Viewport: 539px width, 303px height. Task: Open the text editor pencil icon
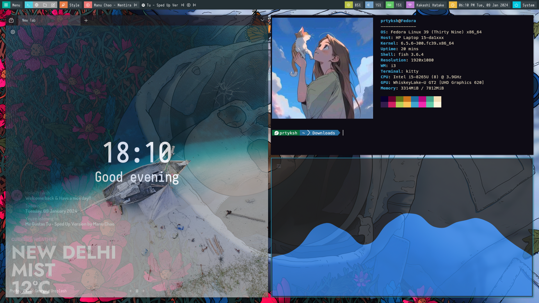pyautogui.click(x=53, y=5)
